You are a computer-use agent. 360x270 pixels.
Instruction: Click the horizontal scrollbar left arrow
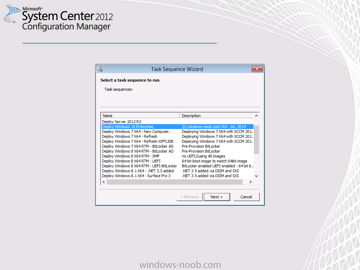(104, 182)
